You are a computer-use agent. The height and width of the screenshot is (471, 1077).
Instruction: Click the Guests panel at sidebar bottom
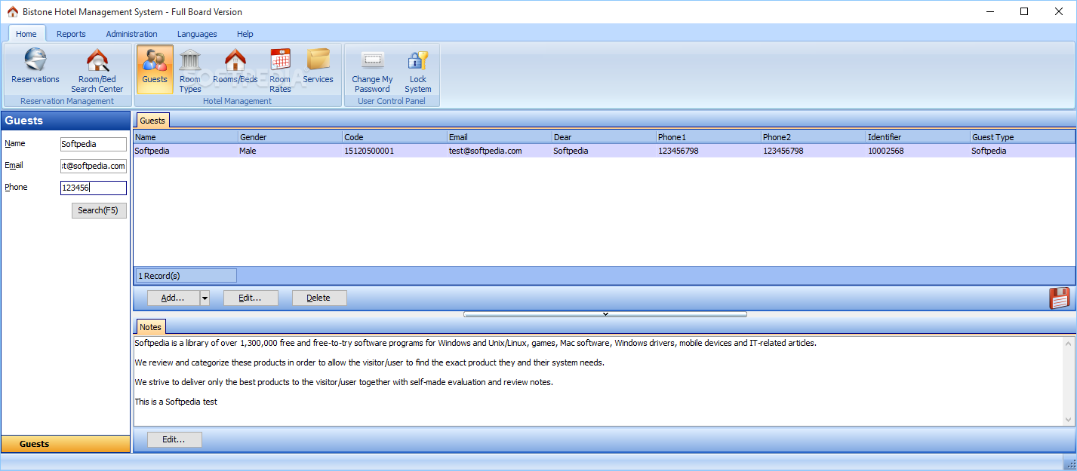[x=66, y=444]
